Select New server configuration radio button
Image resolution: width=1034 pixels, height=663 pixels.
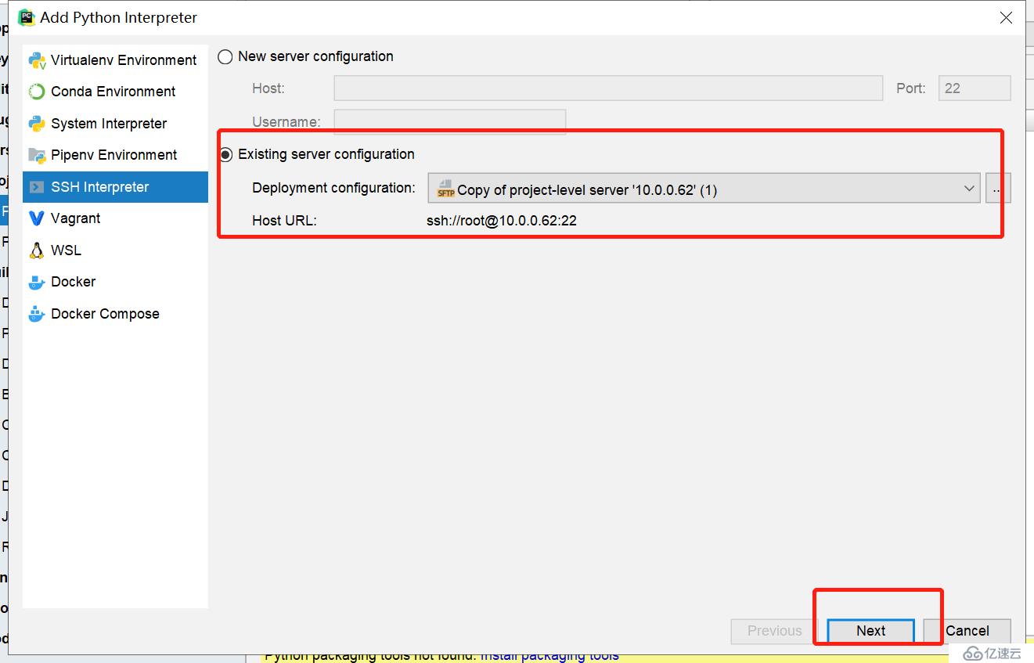pos(225,56)
